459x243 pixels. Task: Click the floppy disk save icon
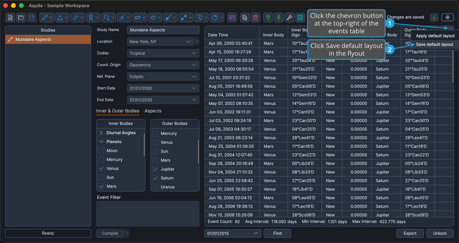31,18
